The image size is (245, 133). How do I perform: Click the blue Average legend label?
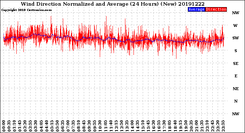coord(196,9)
